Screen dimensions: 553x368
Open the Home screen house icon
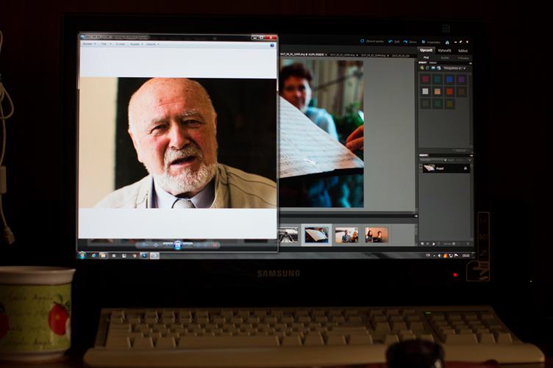[447, 43]
